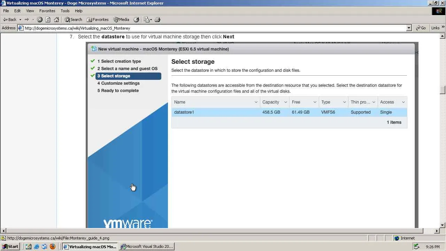Open the Edit menu
Viewport: 446px width, 251px height.
coord(17,11)
